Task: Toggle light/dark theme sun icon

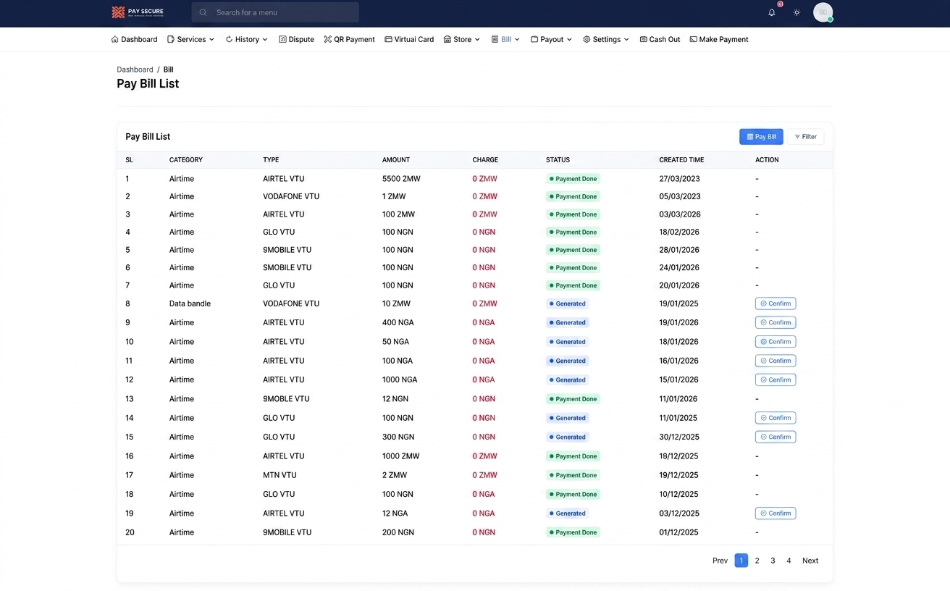Action: click(x=796, y=12)
